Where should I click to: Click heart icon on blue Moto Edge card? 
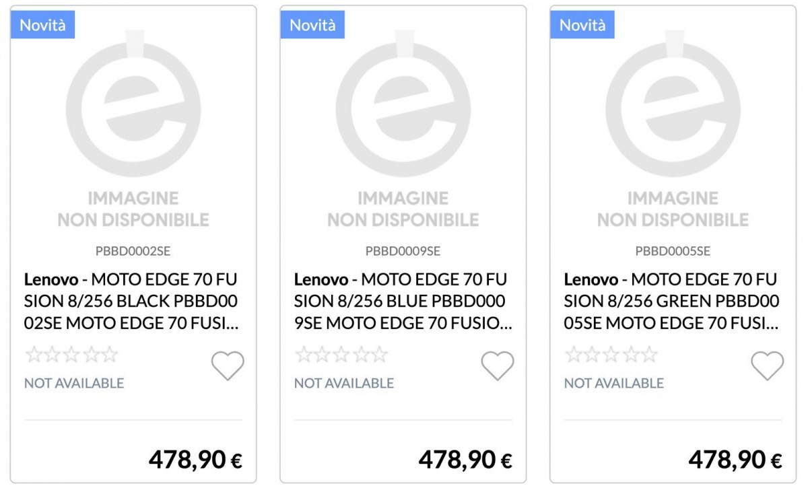pyautogui.click(x=497, y=366)
